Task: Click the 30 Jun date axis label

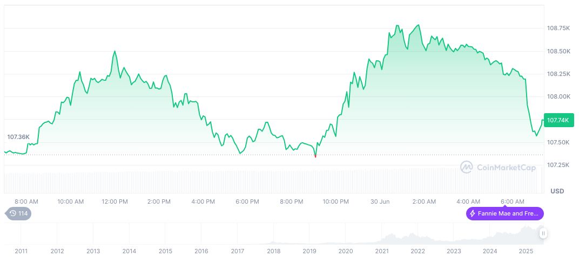Action: pos(380,202)
